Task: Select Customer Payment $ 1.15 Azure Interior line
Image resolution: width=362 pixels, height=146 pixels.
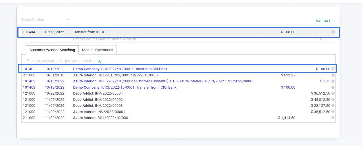Action: [x=163, y=81]
